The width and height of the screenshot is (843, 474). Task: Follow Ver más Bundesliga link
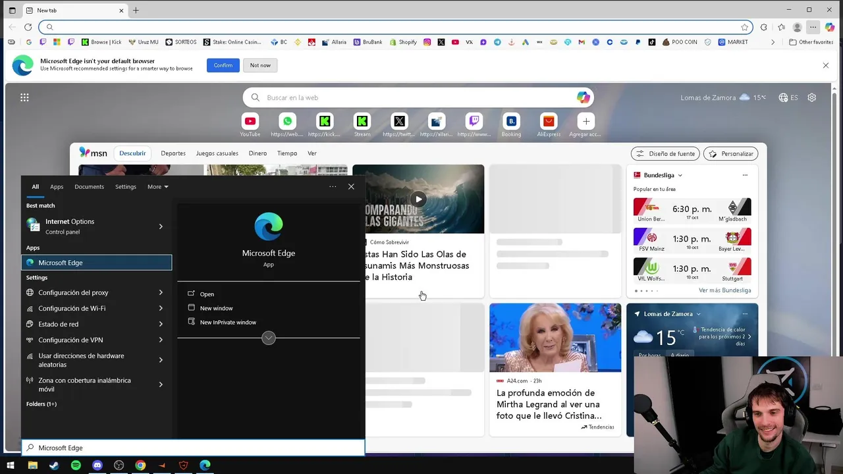724,290
